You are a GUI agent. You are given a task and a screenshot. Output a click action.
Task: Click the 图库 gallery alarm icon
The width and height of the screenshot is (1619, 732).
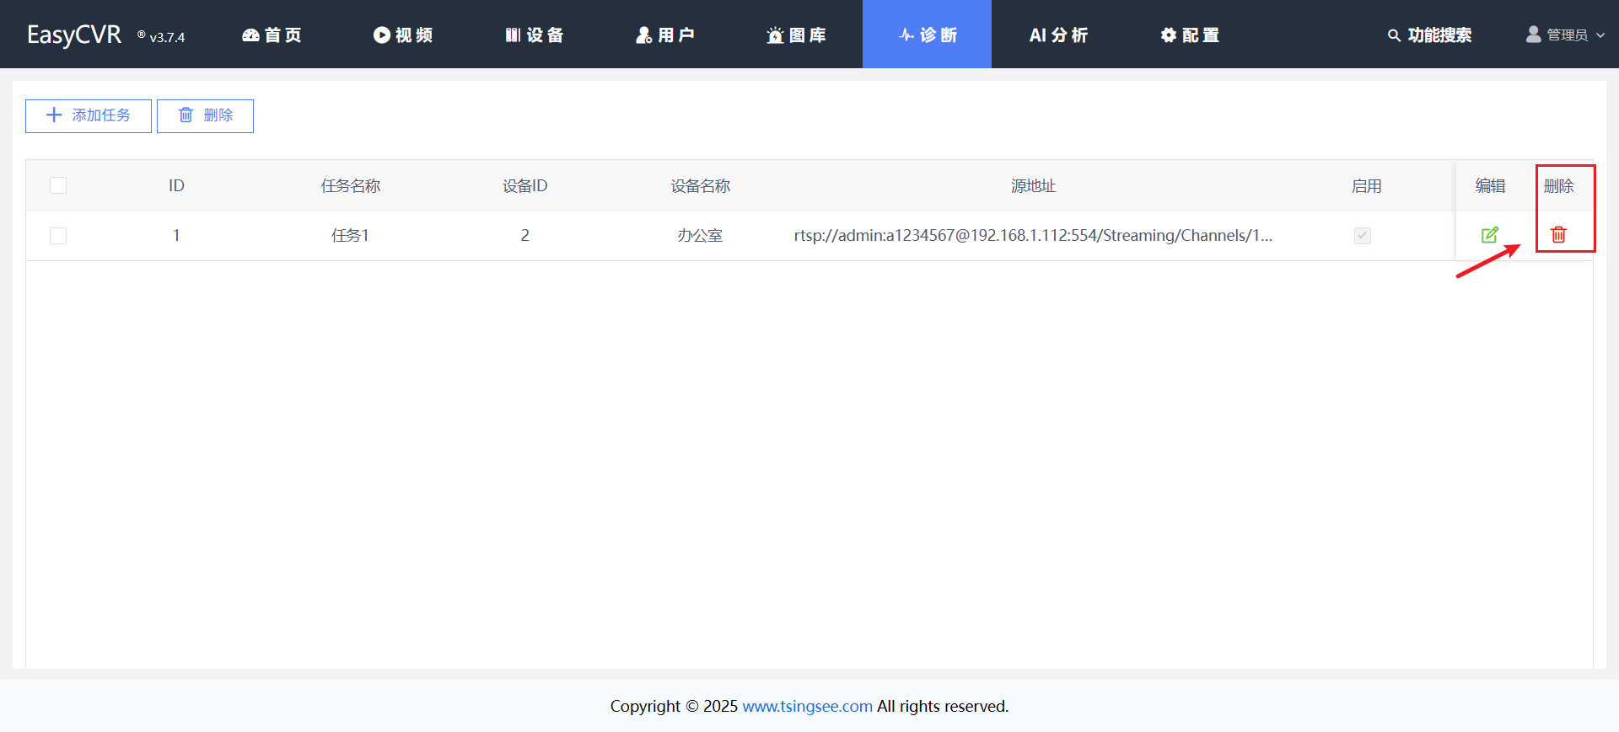[x=775, y=35]
